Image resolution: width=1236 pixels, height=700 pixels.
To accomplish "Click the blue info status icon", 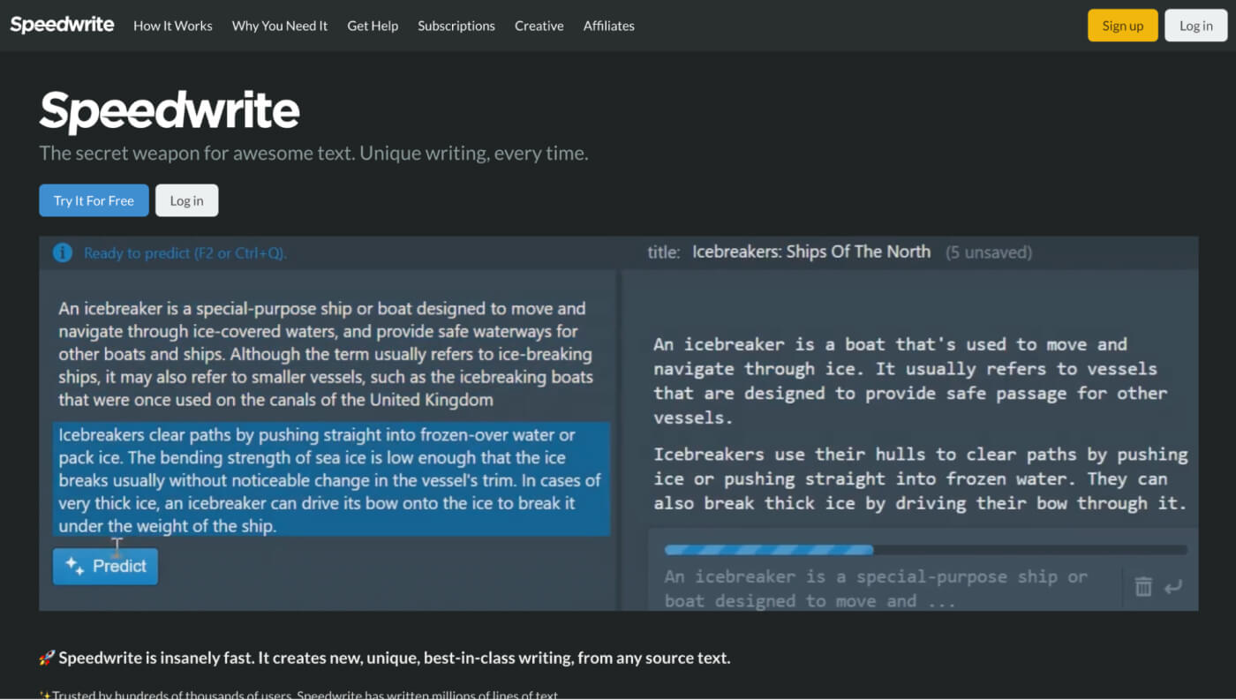I will tap(62, 252).
